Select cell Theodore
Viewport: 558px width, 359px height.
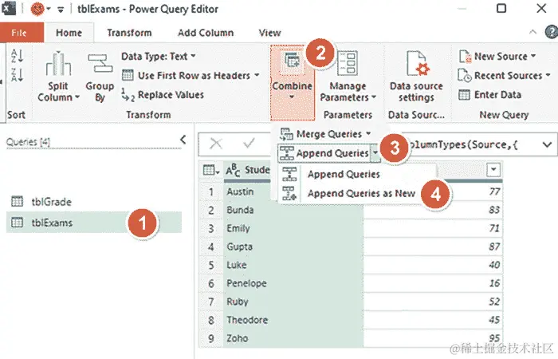[293, 320]
